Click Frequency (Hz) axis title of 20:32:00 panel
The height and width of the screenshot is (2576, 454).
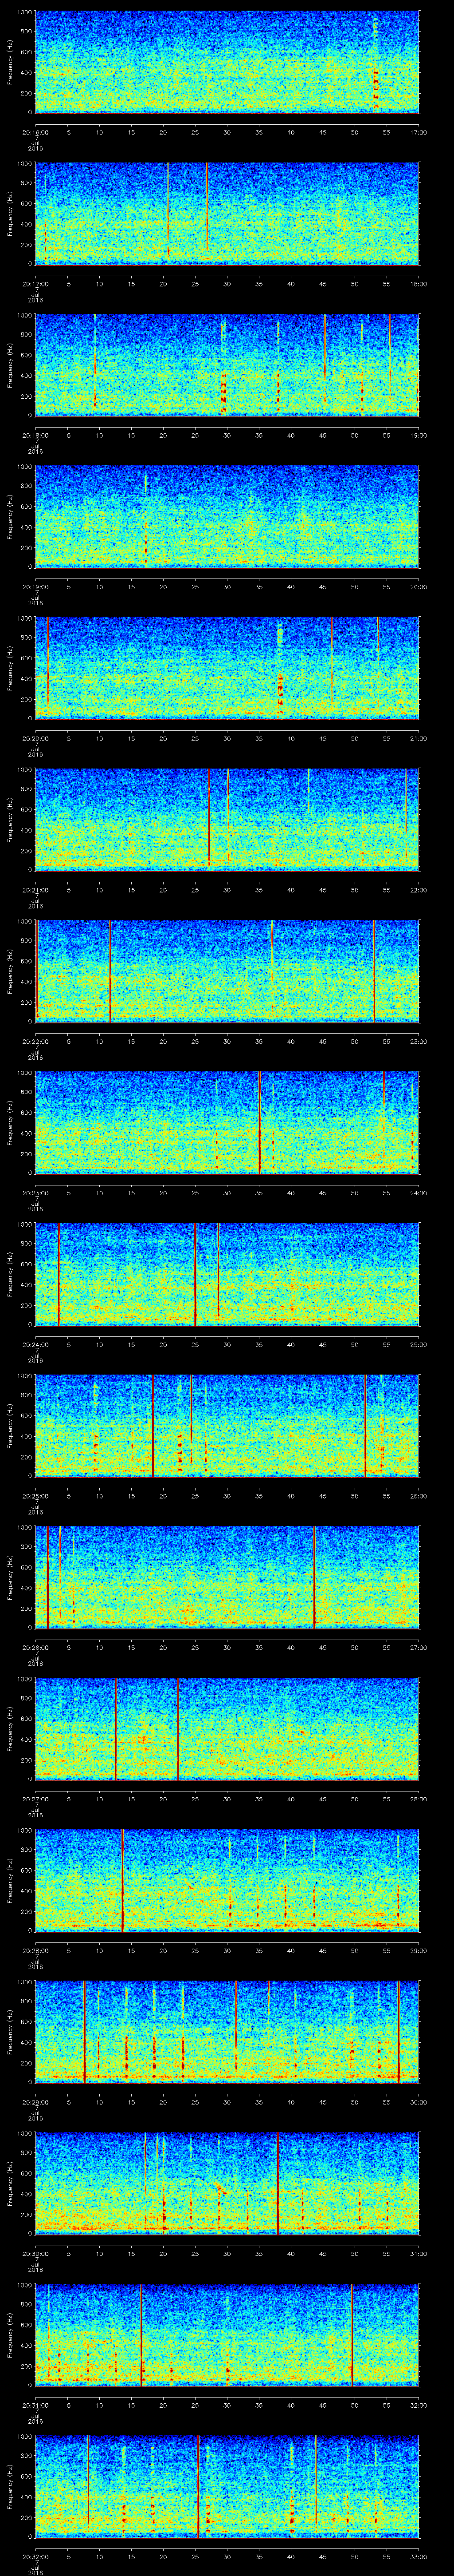(x=10, y=2486)
